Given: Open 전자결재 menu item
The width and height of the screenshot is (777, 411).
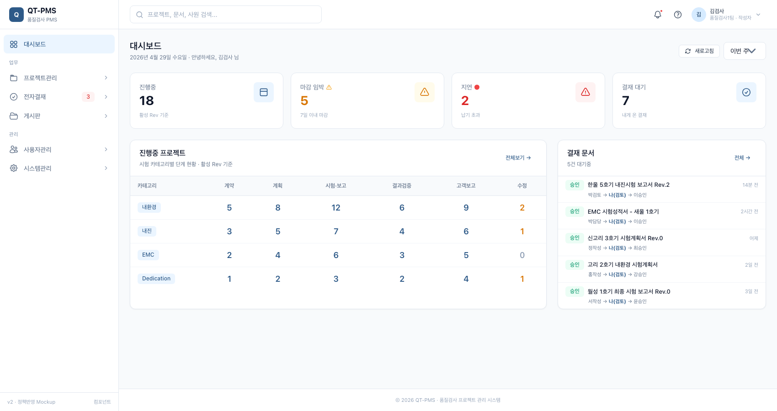Looking at the screenshot, I should [x=59, y=97].
